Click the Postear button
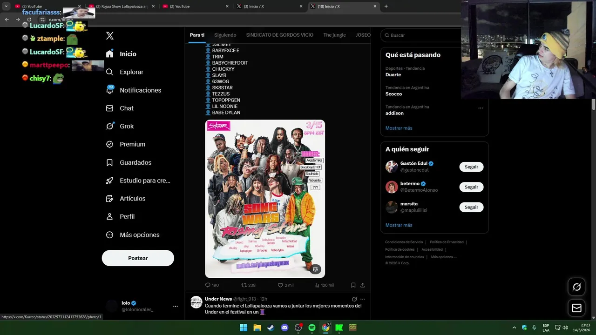The image size is (596, 335). 138,258
